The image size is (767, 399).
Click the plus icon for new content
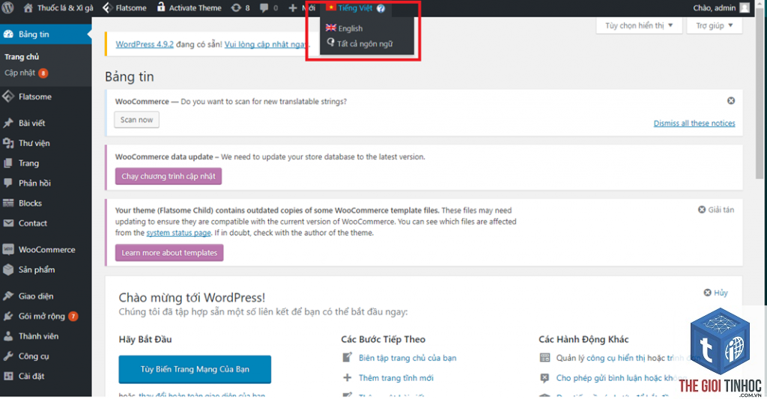293,7
